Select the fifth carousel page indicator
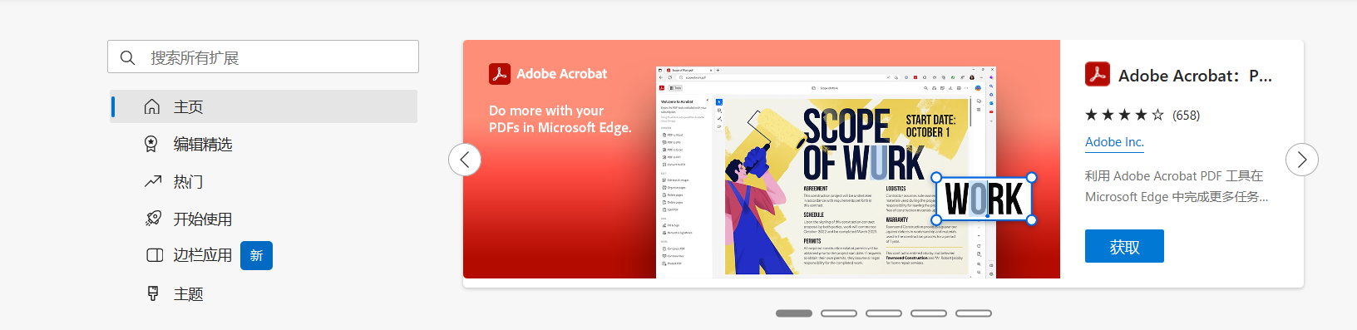The height and width of the screenshot is (330, 1357). coord(974,313)
